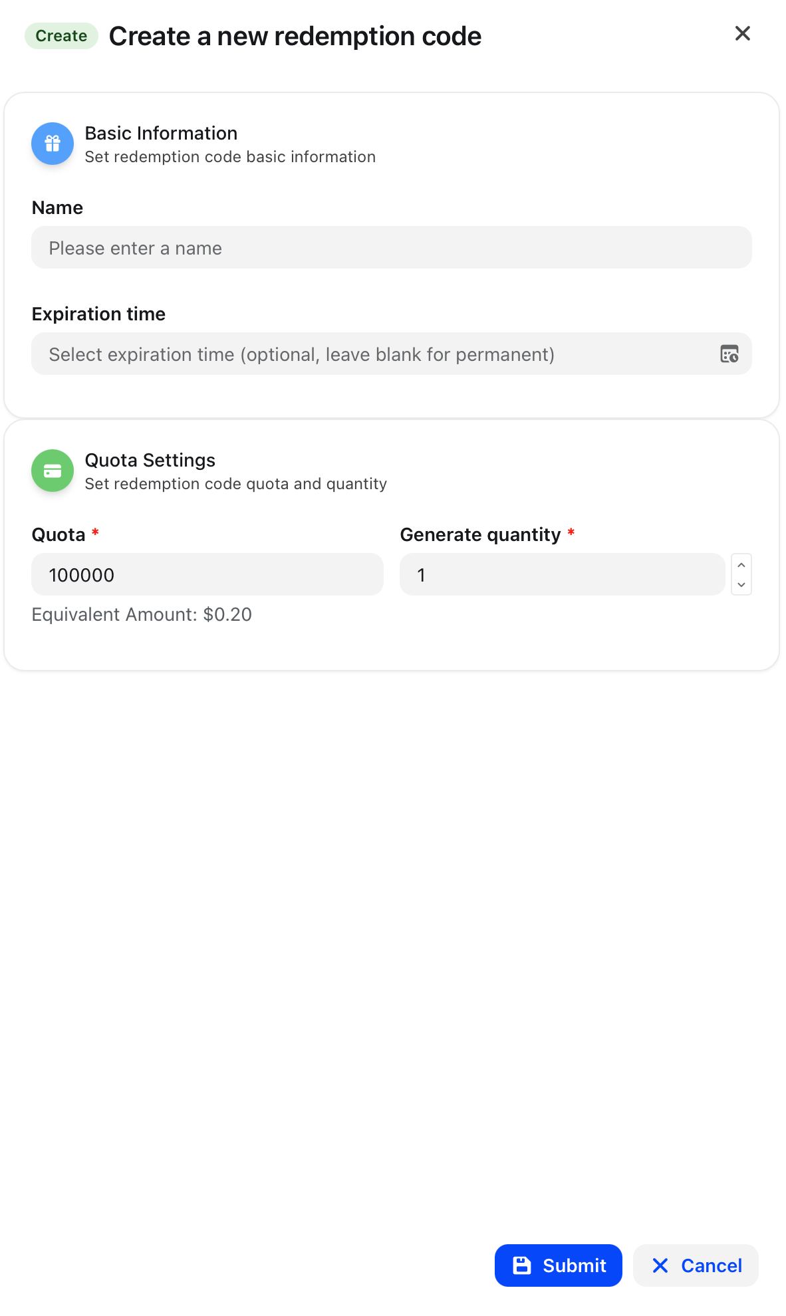
Task: Click the X icon inside the Cancel button
Action: pyautogui.click(x=660, y=1265)
